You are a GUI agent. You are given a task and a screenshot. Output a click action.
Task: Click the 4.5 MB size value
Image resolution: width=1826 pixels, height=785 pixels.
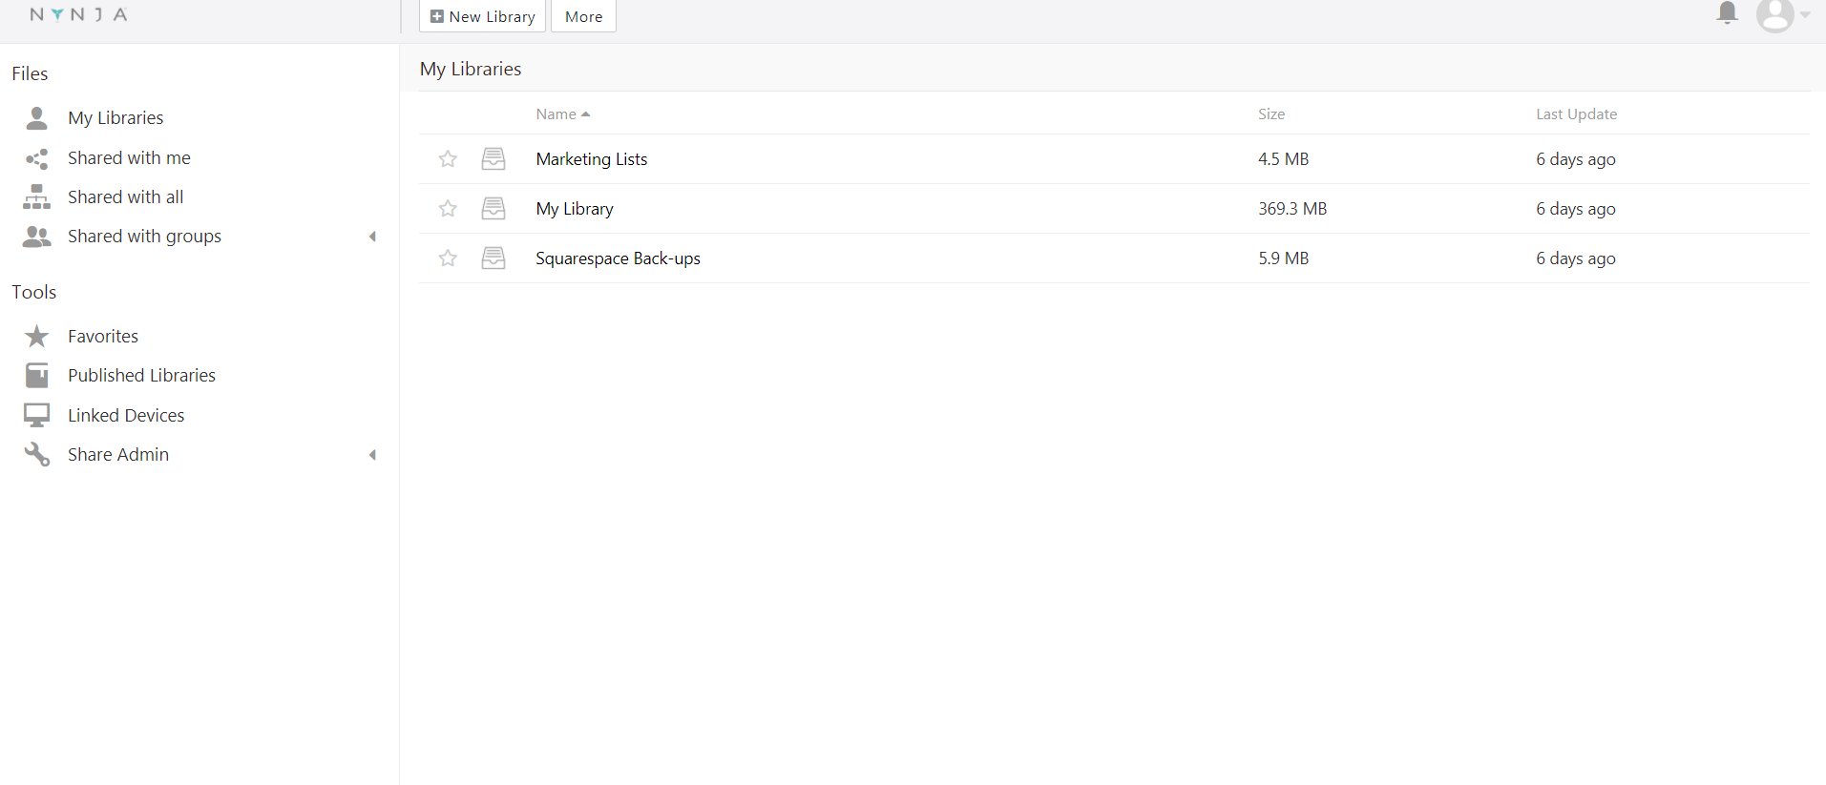[x=1283, y=159]
